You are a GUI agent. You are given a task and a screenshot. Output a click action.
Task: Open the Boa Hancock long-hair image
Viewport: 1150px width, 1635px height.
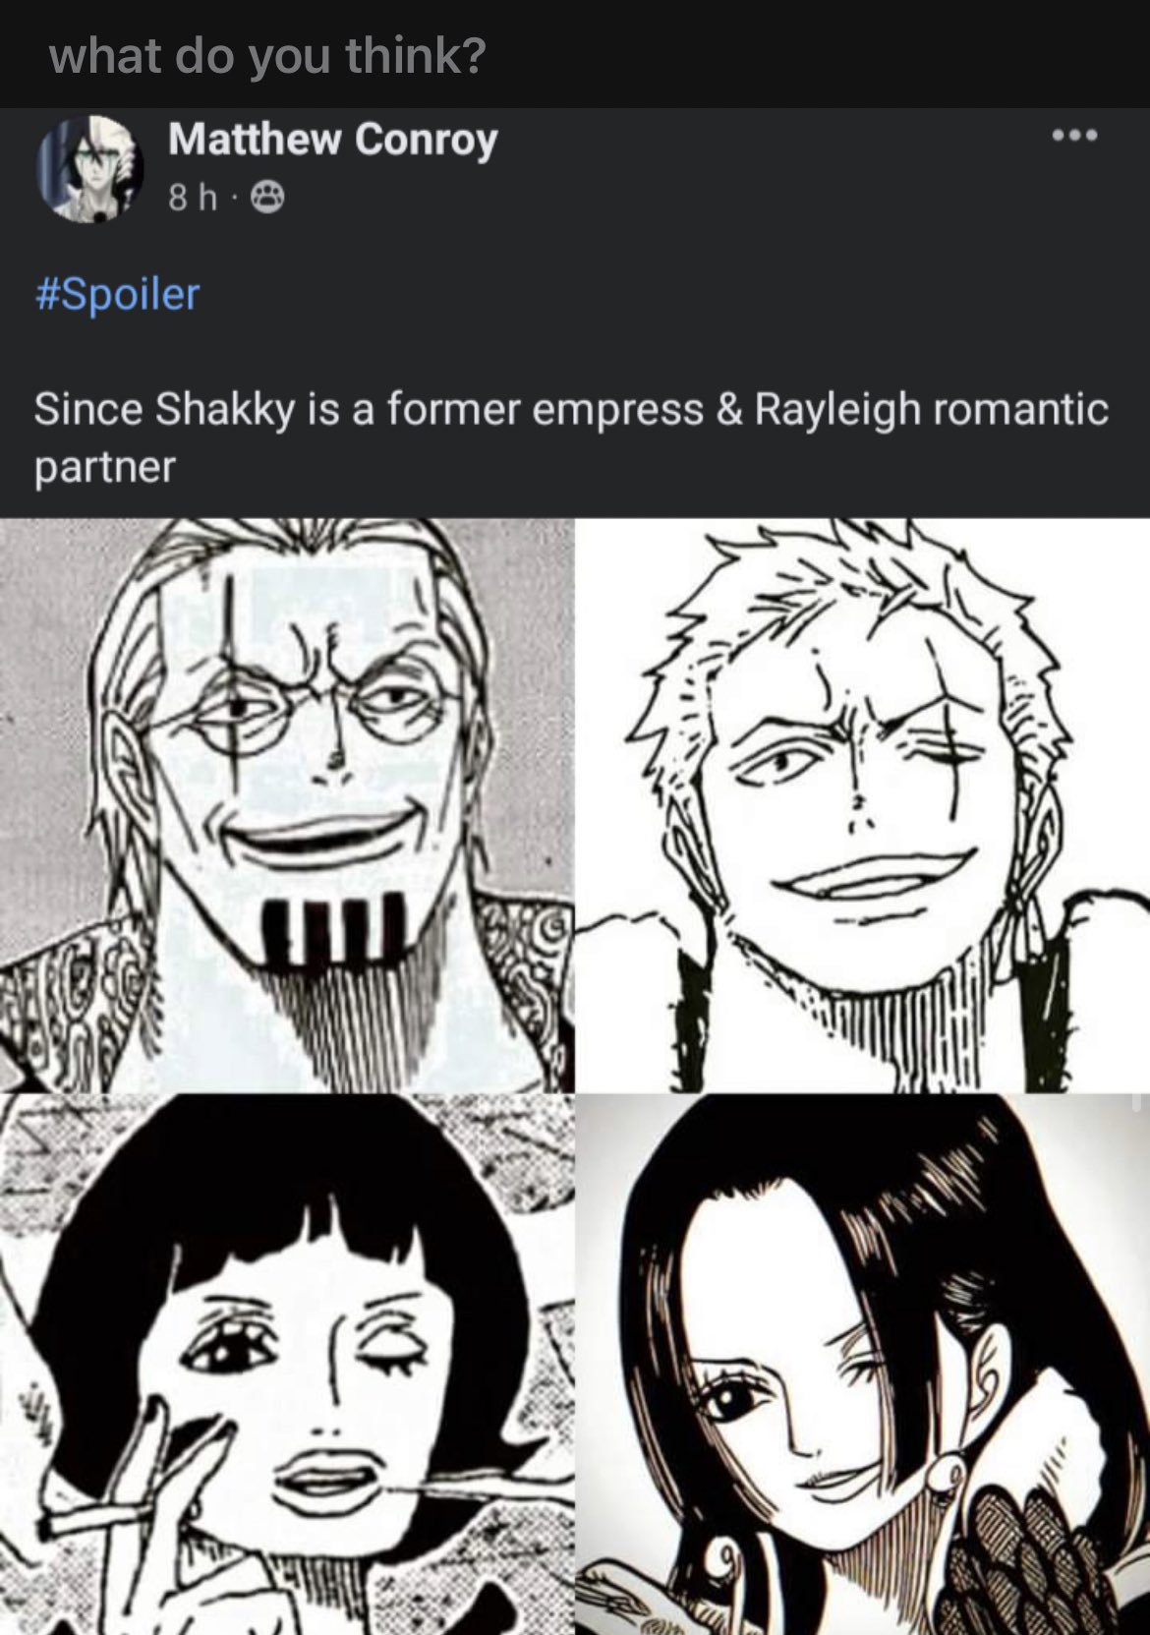[863, 1365]
